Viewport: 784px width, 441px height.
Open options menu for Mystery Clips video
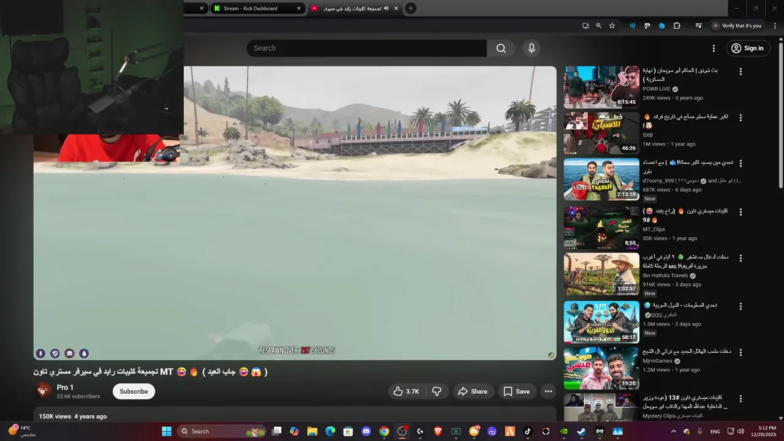point(741,399)
